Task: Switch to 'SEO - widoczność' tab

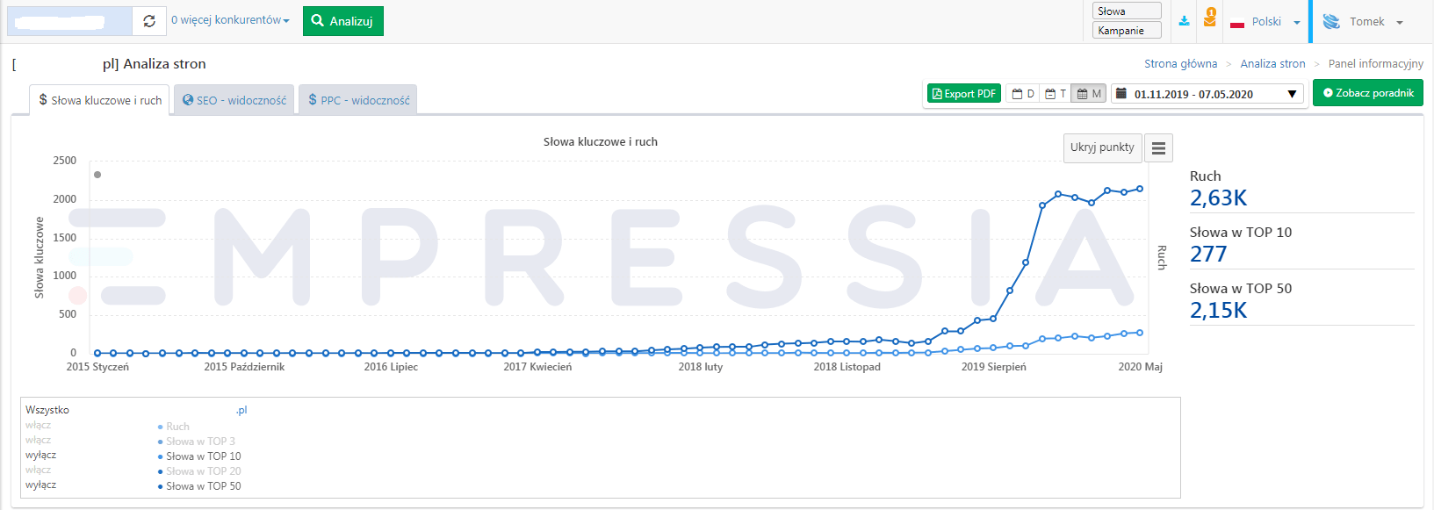Action: tap(234, 100)
